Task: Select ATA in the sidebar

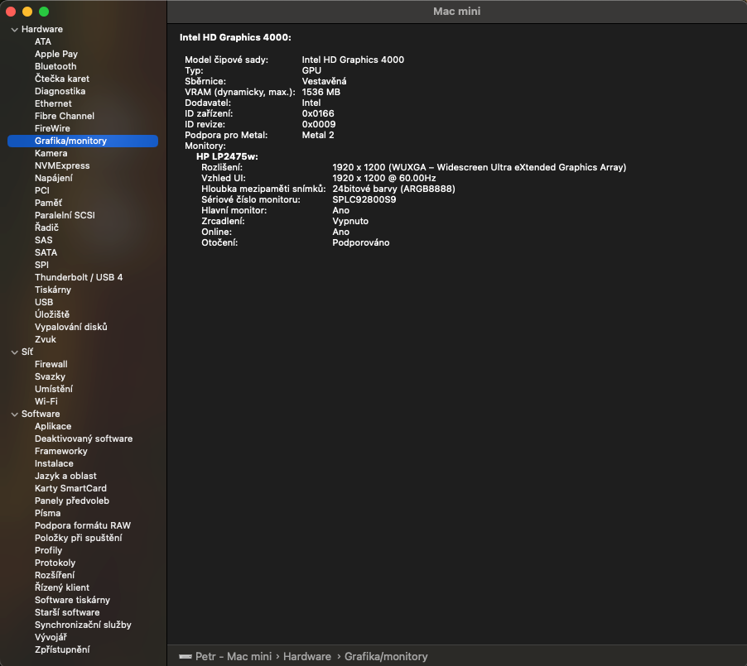Action: coord(43,42)
